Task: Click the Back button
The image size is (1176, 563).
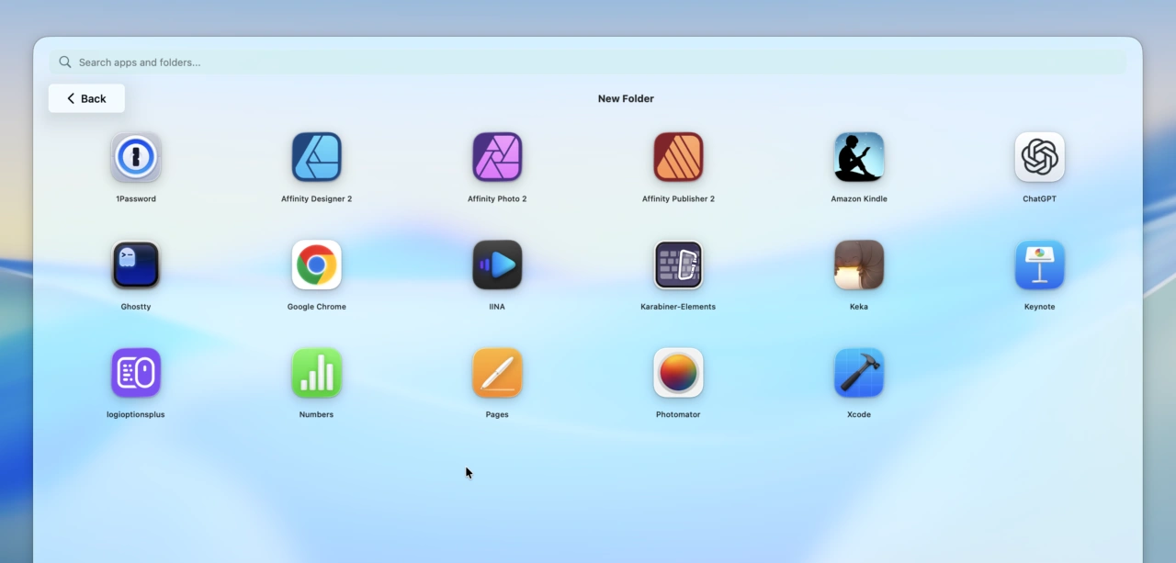Action: (86, 98)
